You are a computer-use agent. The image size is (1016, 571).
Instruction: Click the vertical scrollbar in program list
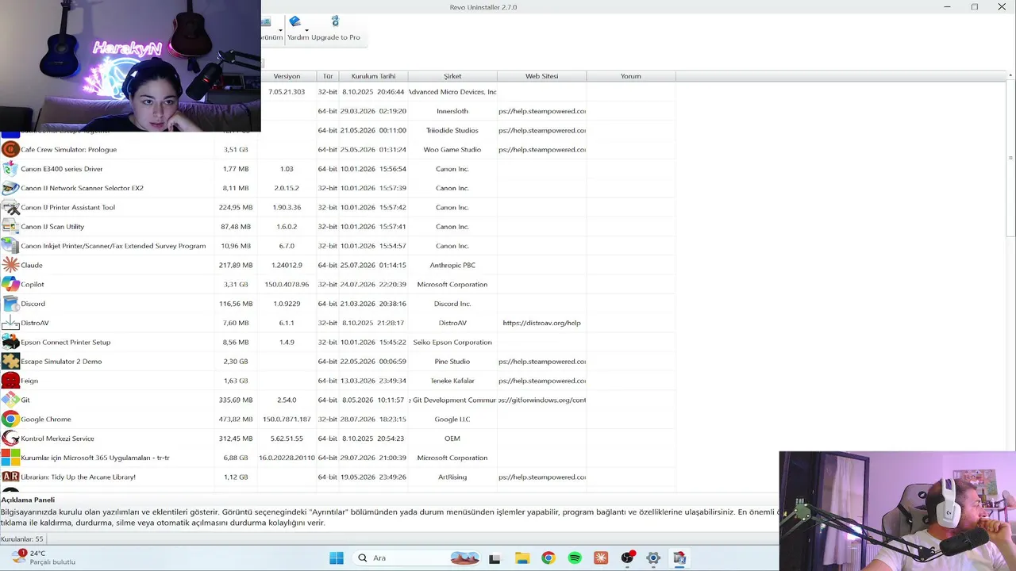click(x=1010, y=159)
